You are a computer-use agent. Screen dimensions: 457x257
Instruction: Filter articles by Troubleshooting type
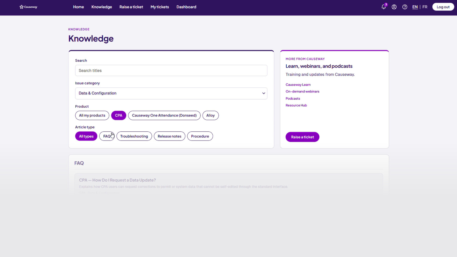(x=134, y=136)
